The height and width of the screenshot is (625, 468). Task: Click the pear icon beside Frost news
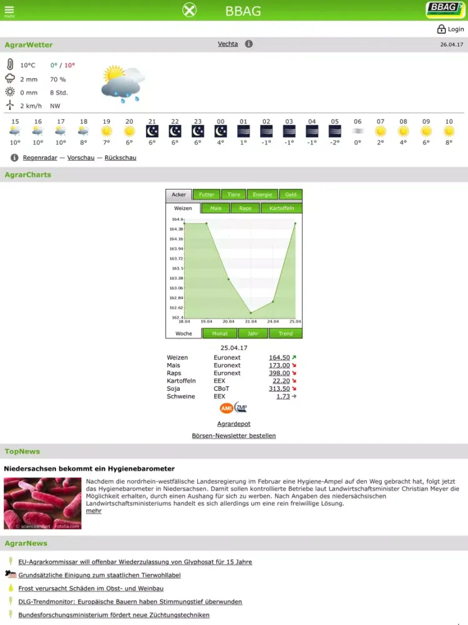coord(11,587)
